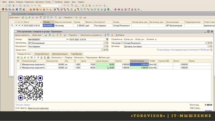Open ellipsis select button for Склад field
This screenshot has height=121, width=215.
(x=206, y=43)
